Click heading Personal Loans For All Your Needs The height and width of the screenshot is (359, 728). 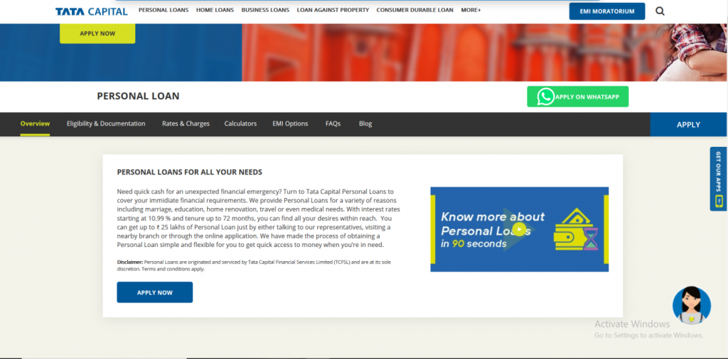[x=189, y=172]
